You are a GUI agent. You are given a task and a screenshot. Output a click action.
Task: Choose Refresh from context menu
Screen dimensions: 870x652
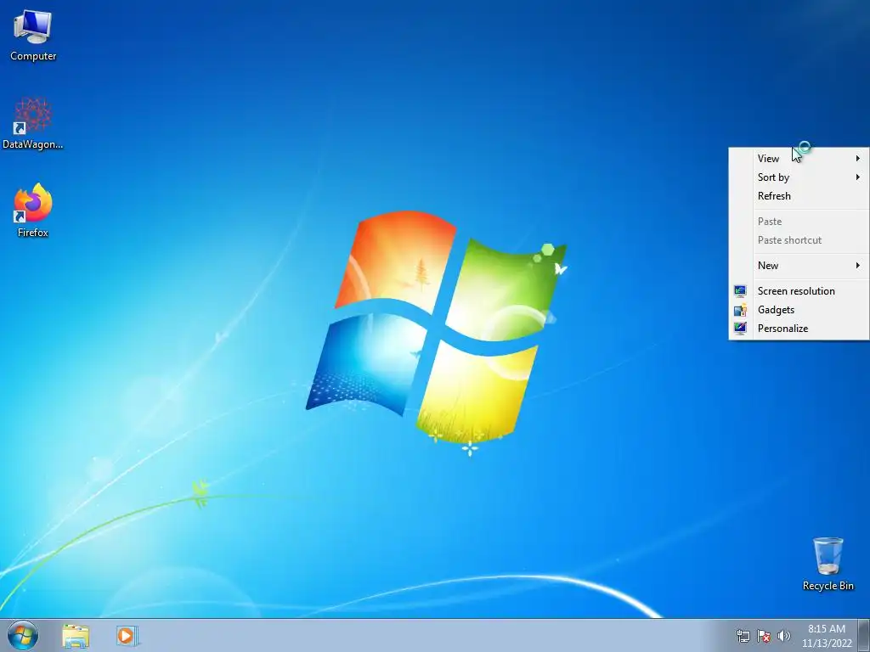(799, 196)
